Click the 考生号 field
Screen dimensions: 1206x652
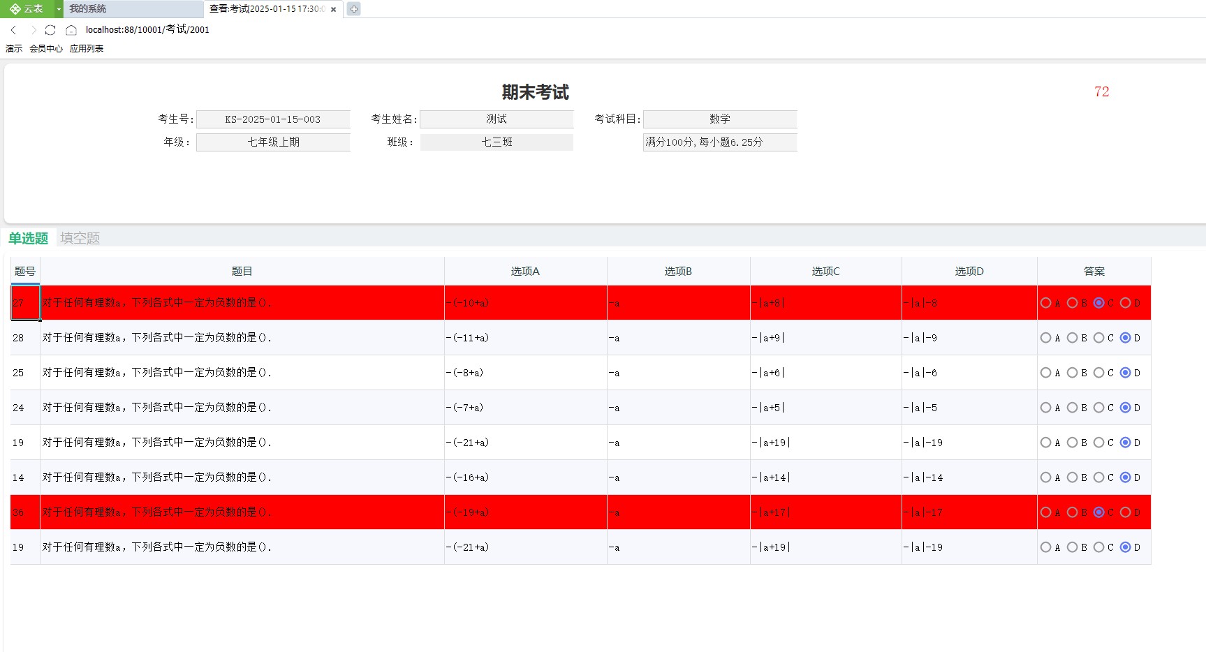point(273,119)
